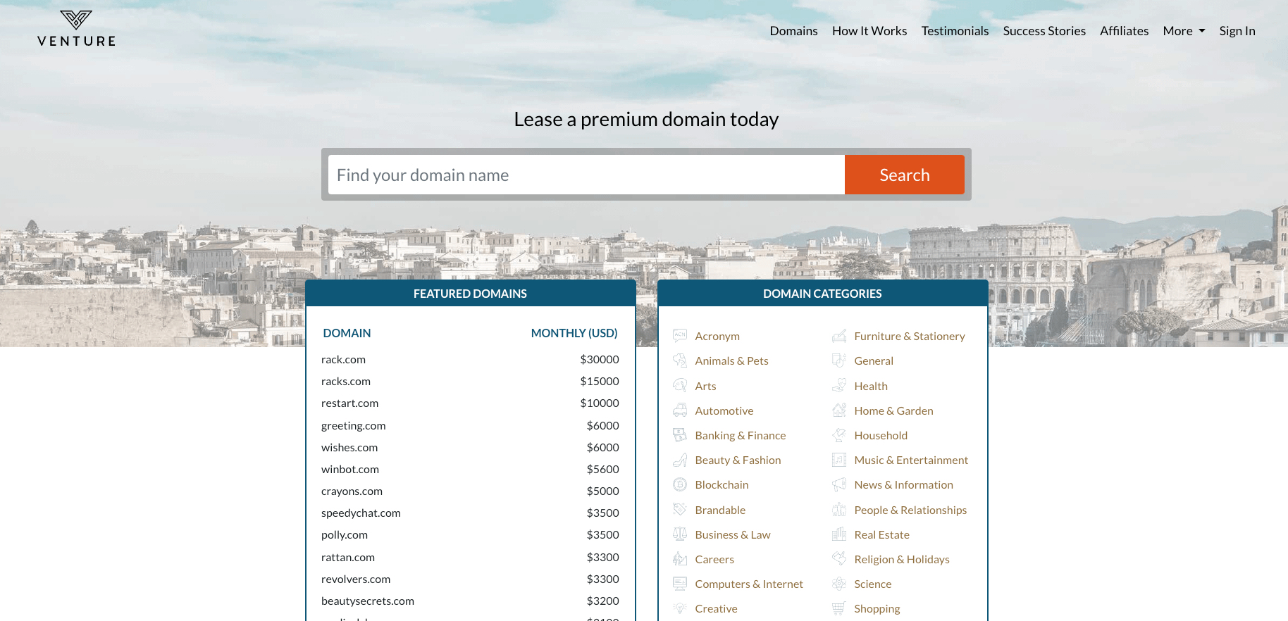Select greeting.com featured domain
Image resolution: width=1288 pixels, height=621 pixels.
tap(353, 425)
